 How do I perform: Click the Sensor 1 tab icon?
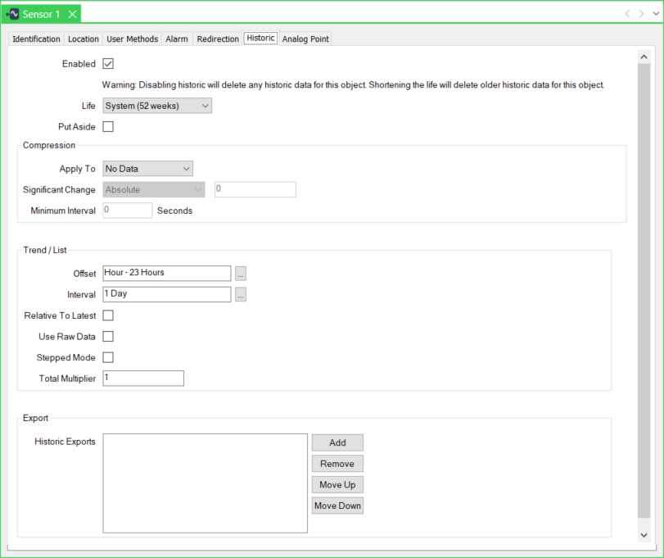click(x=12, y=14)
